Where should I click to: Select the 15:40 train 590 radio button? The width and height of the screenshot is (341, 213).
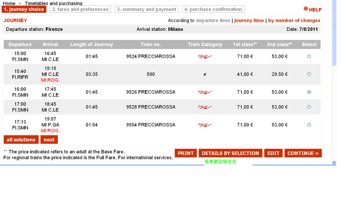coord(309,74)
